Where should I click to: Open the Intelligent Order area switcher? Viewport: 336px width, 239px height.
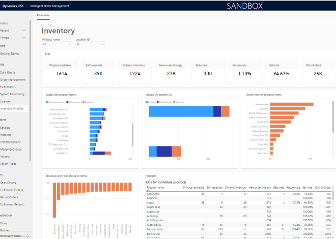pos(14,236)
